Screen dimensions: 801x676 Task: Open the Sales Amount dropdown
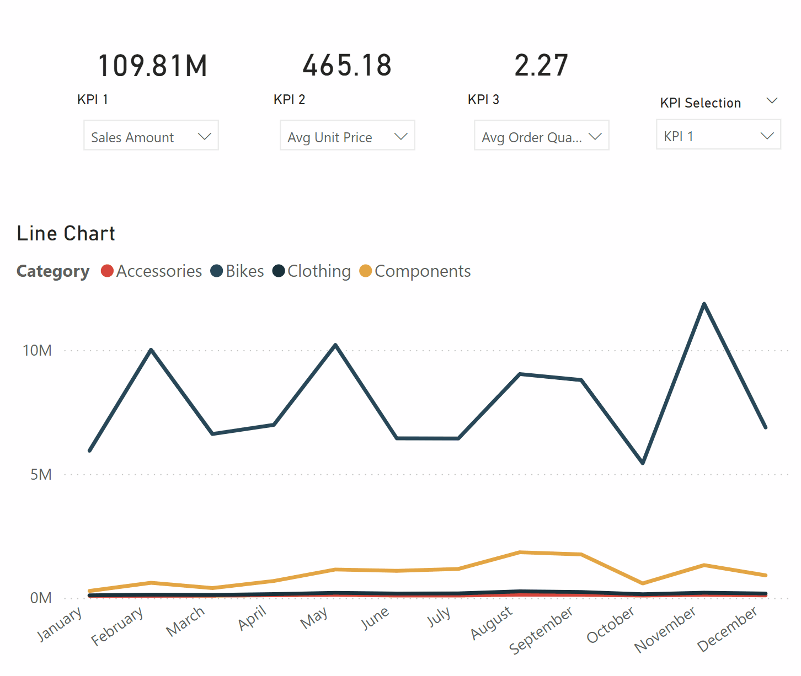click(x=151, y=136)
